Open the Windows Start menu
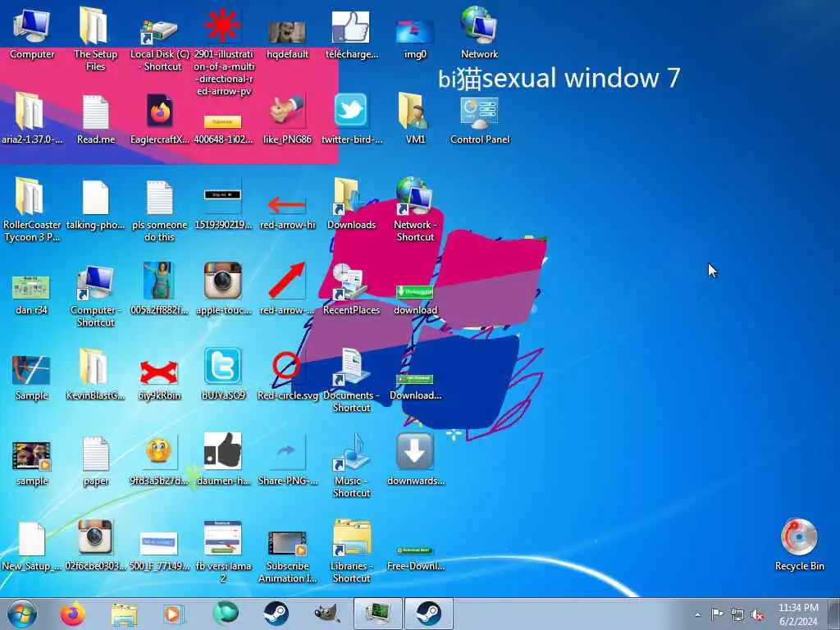 point(22,614)
